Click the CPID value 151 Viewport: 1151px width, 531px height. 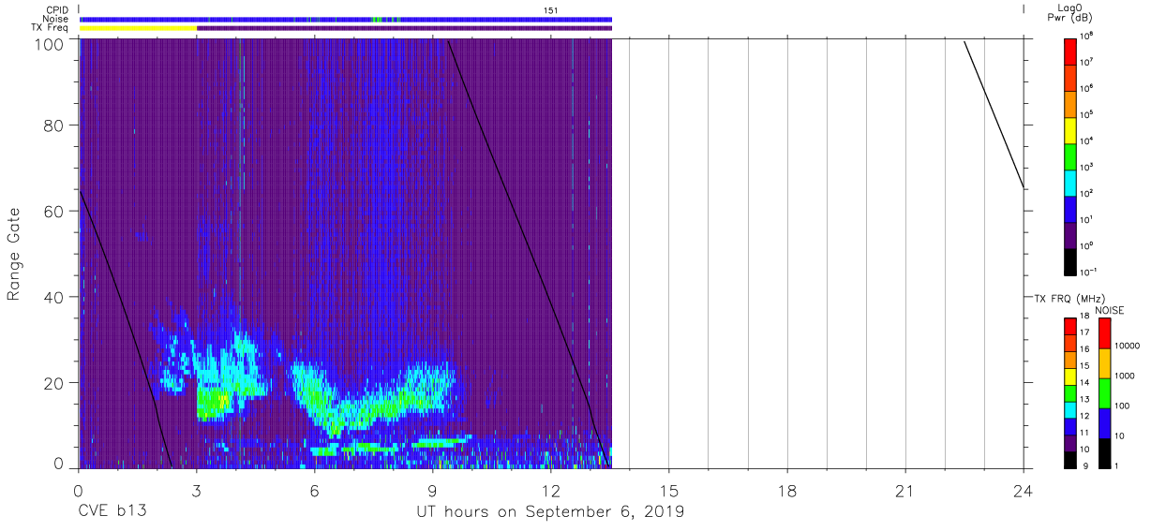[551, 9]
